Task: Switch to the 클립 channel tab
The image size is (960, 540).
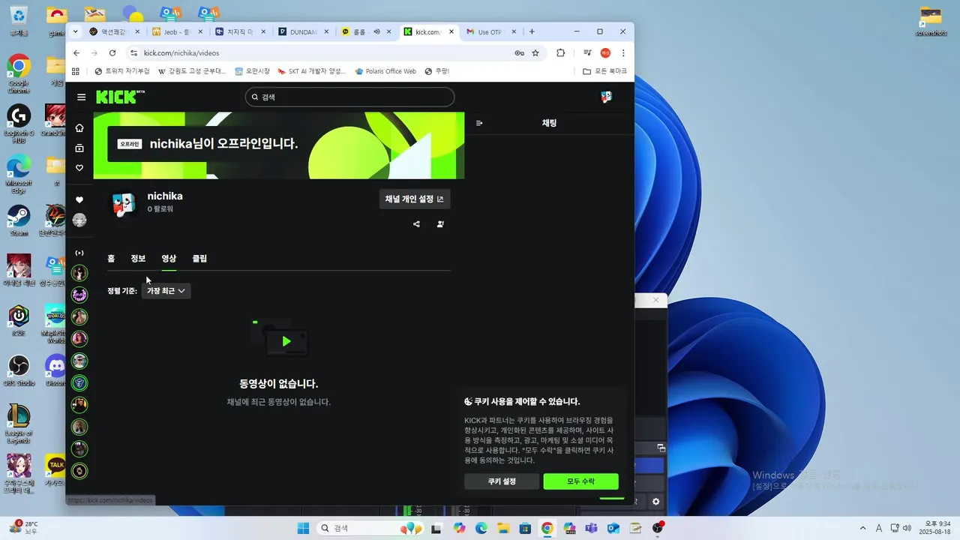Action: point(199,259)
